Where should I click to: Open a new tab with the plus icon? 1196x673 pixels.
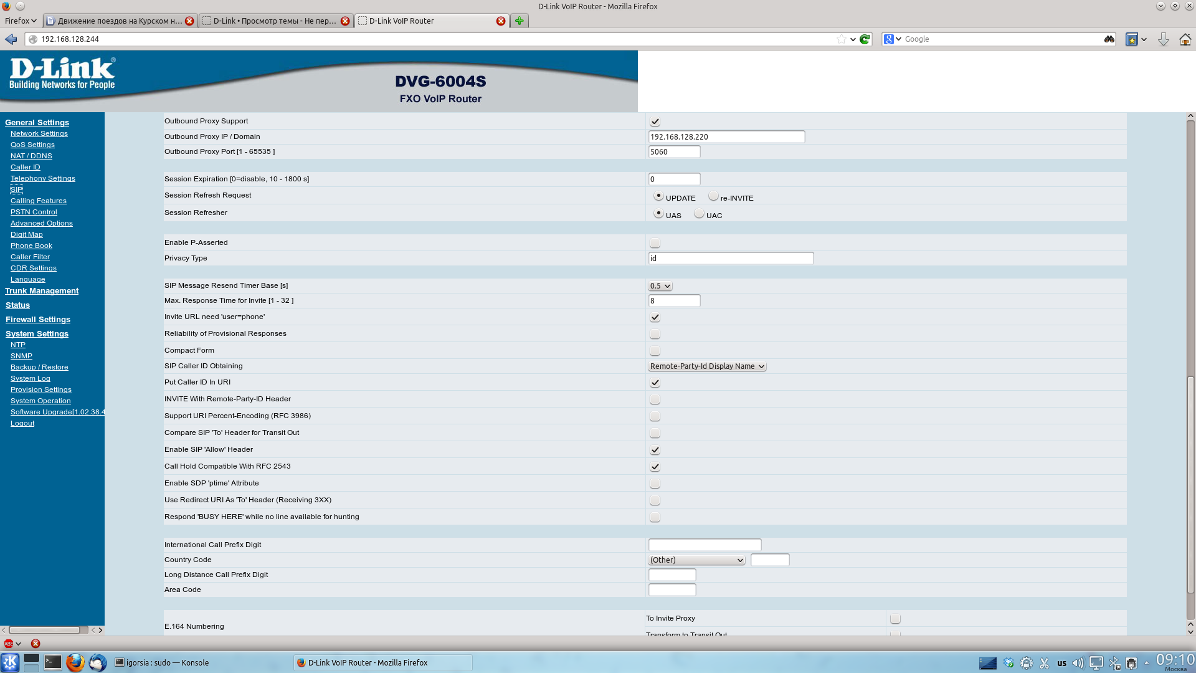[x=519, y=21]
